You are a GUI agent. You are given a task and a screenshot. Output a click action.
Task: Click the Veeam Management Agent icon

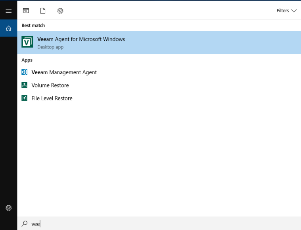pos(24,72)
